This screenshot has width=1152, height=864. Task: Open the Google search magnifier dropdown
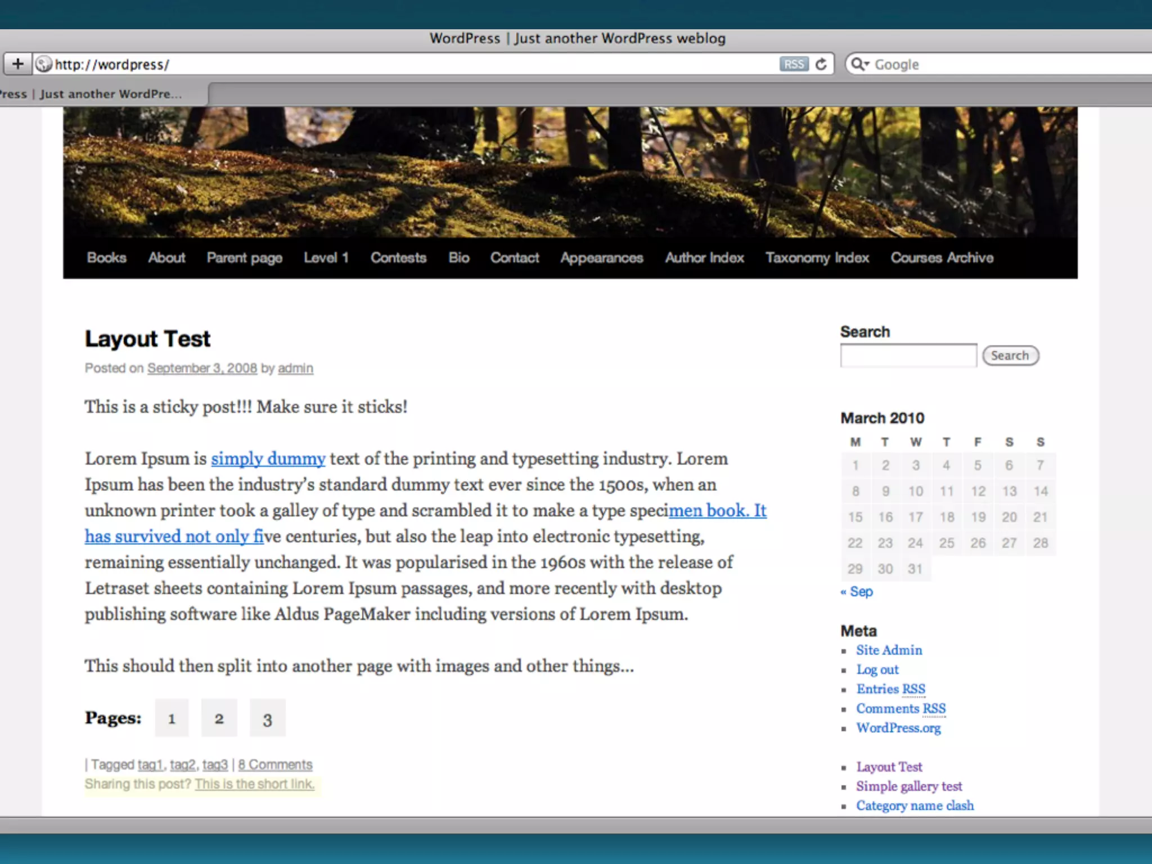859,64
